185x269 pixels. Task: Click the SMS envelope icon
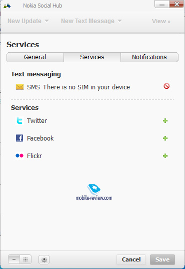point(20,87)
